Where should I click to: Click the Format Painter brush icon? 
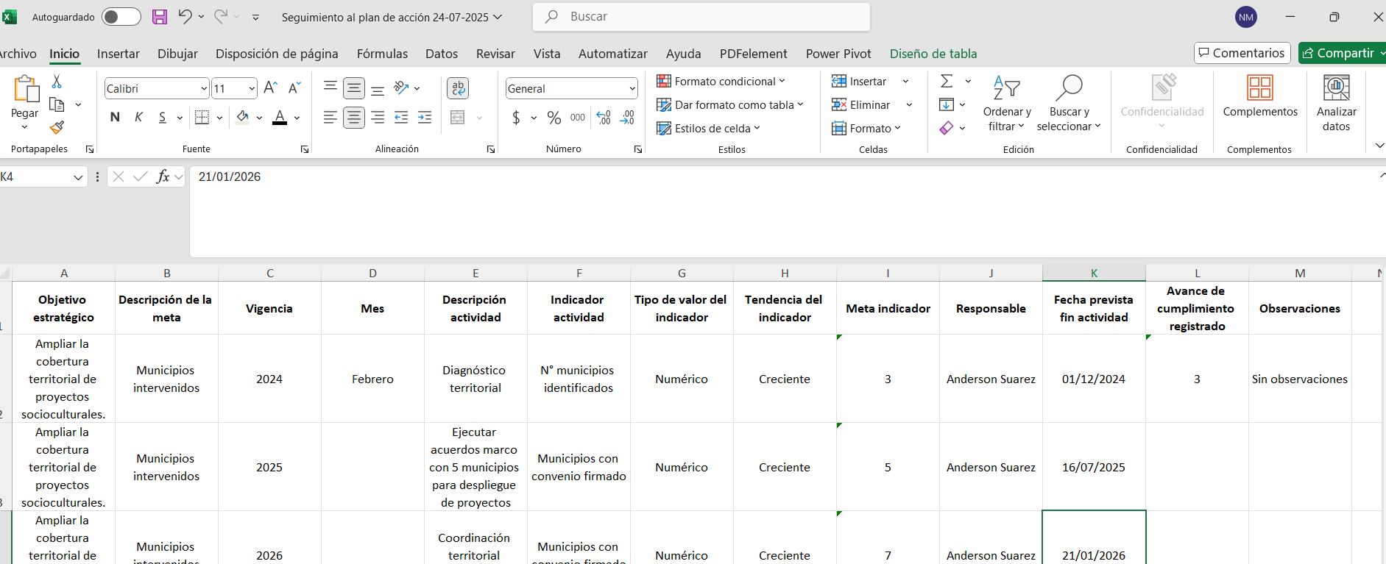[x=57, y=127]
